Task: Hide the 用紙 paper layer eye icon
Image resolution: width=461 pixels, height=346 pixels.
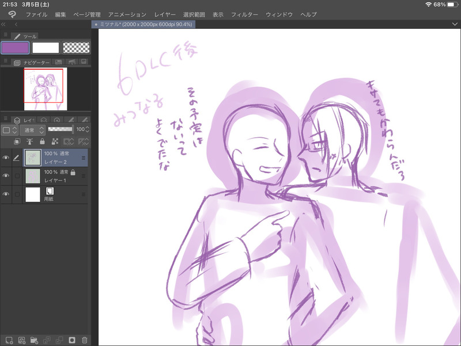Action: pos(6,194)
